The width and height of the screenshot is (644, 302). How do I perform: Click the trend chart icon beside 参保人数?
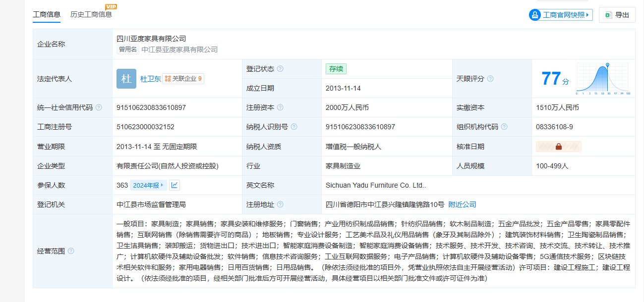tap(175, 185)
